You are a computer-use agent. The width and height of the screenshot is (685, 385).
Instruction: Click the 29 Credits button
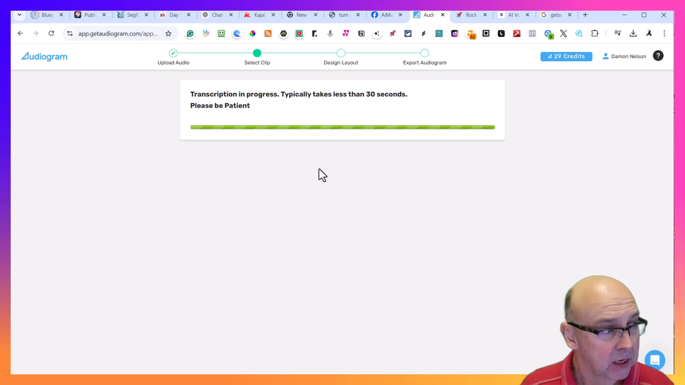point(567,56)
